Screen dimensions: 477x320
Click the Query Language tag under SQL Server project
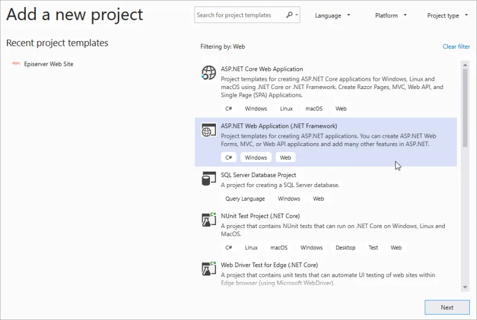[245, 198]
